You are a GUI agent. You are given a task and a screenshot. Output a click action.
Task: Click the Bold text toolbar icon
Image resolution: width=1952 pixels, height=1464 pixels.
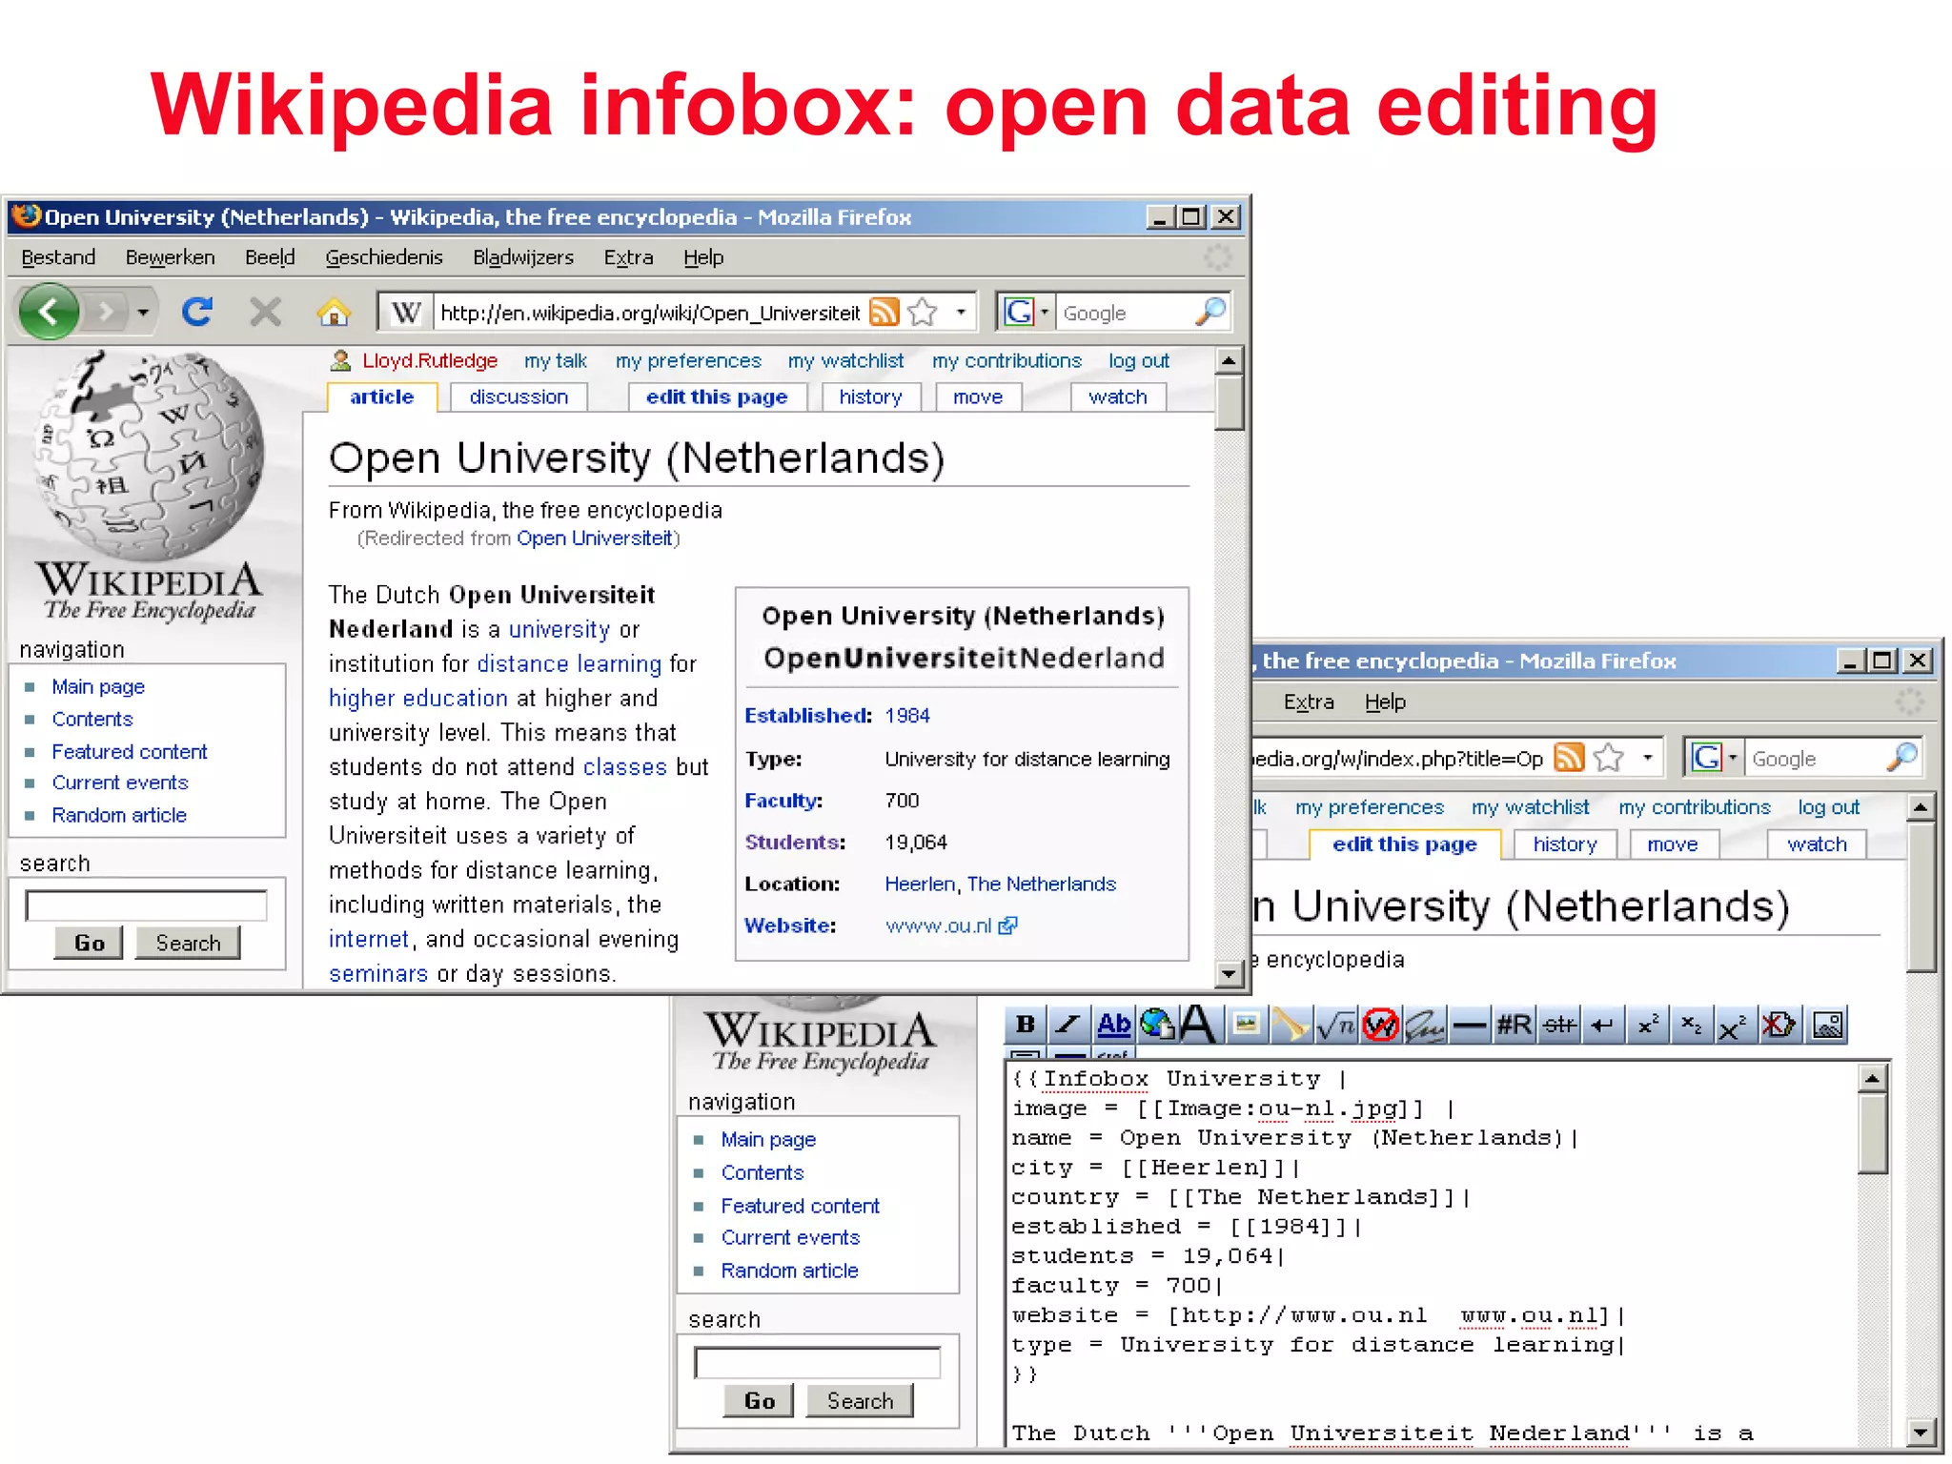tap(1027, 1025)
